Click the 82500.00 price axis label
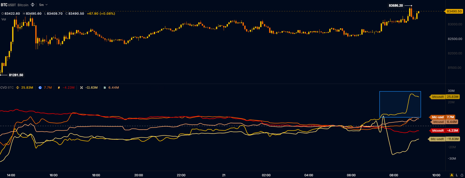 (x=455, y=39)
